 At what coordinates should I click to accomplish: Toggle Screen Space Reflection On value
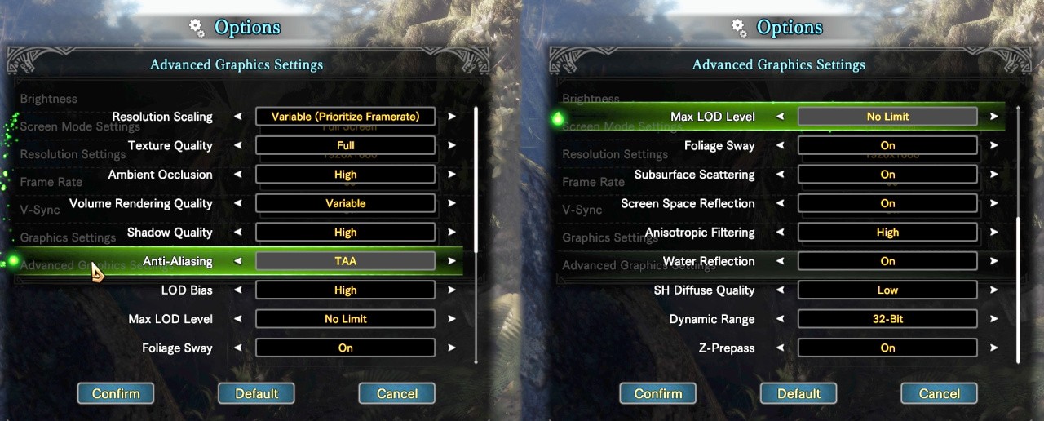pos(887,203)
